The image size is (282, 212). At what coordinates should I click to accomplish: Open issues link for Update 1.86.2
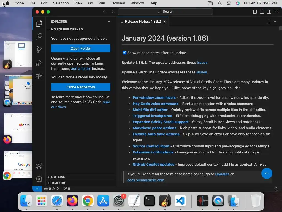[202, 63]
